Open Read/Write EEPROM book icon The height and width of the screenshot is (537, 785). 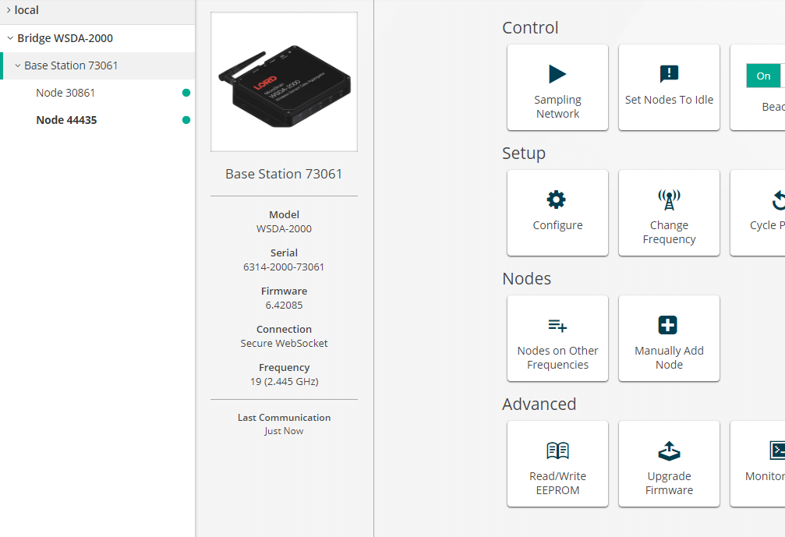(x=557, y=450)
